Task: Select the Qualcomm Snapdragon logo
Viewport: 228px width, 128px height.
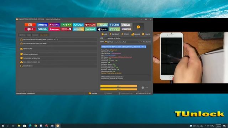Action: coord(66,29)
